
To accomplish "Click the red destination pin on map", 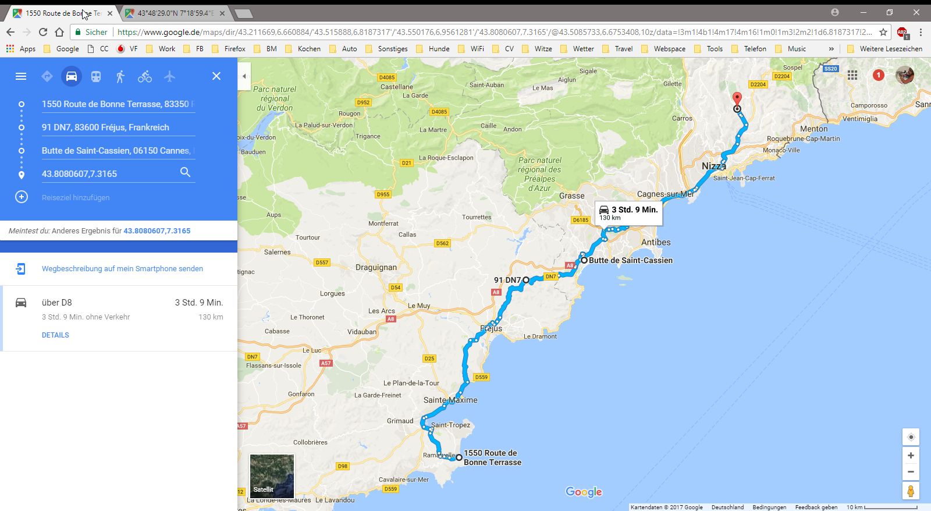I will (x=737, y=98).
